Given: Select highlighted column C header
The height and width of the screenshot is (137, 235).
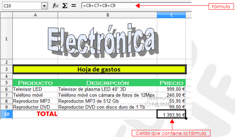Looking at the screenshot, I should click(x=171, y=15).
